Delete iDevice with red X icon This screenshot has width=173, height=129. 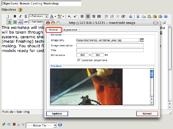[x=14, y=124]
